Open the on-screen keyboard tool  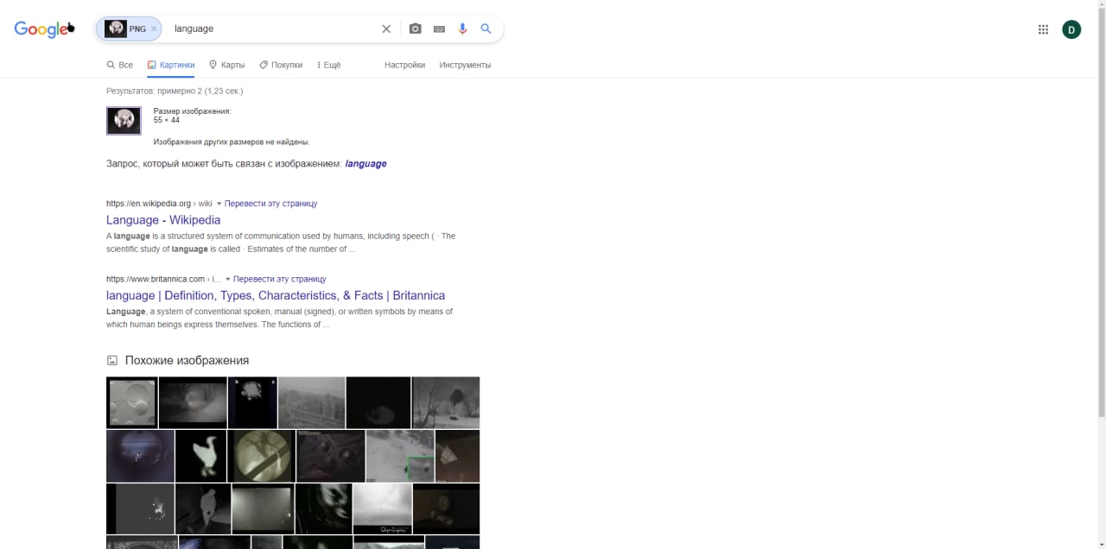click(439, 28)
